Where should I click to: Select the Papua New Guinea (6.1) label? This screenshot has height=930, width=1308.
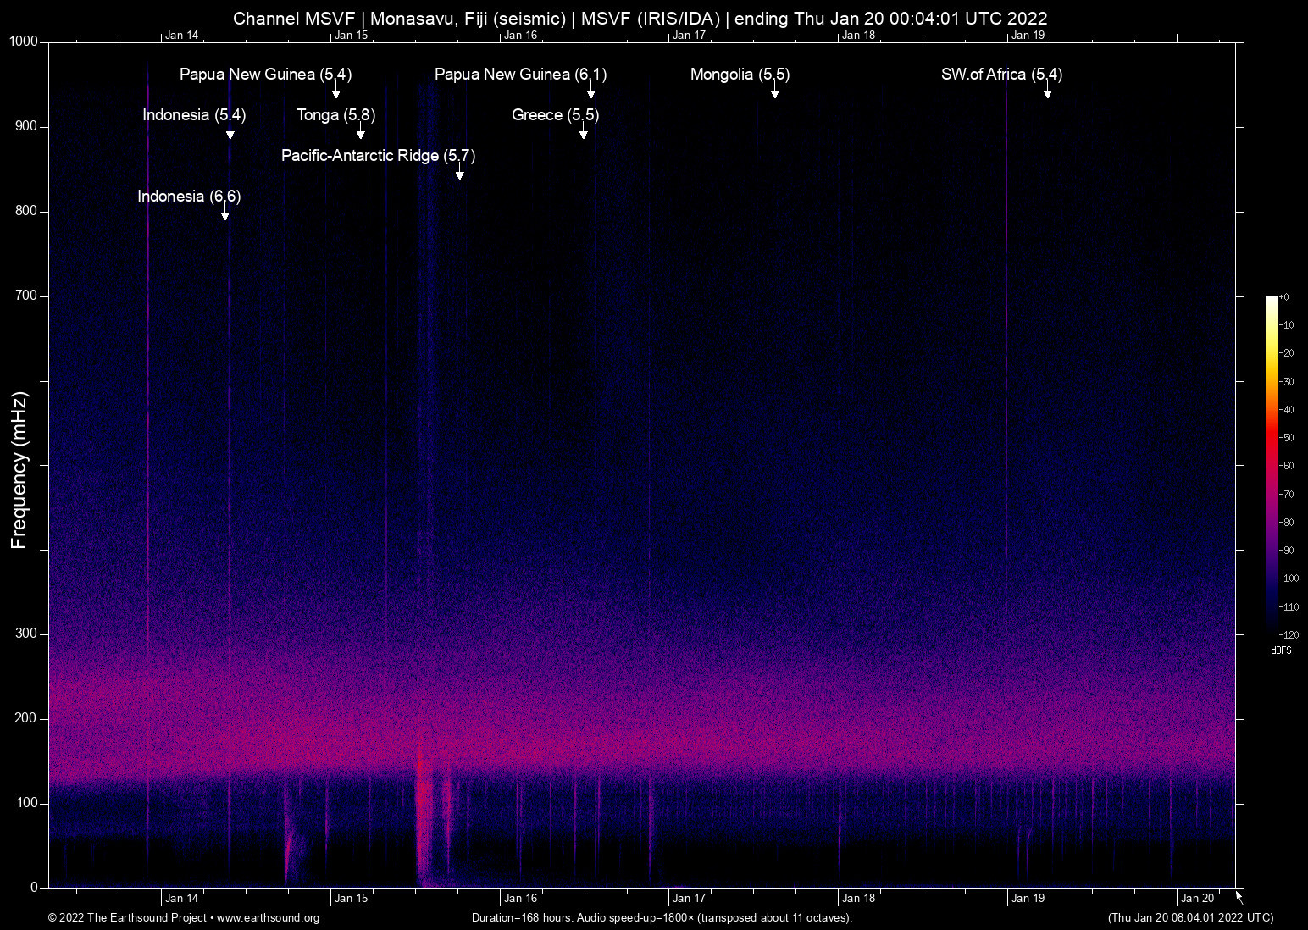(x=519, y=75)
